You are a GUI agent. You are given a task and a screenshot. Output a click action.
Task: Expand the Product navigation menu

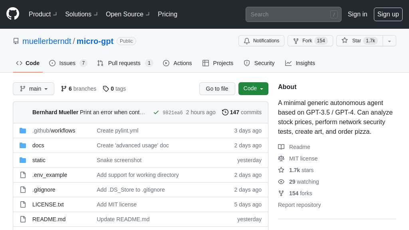coord(43,14)
